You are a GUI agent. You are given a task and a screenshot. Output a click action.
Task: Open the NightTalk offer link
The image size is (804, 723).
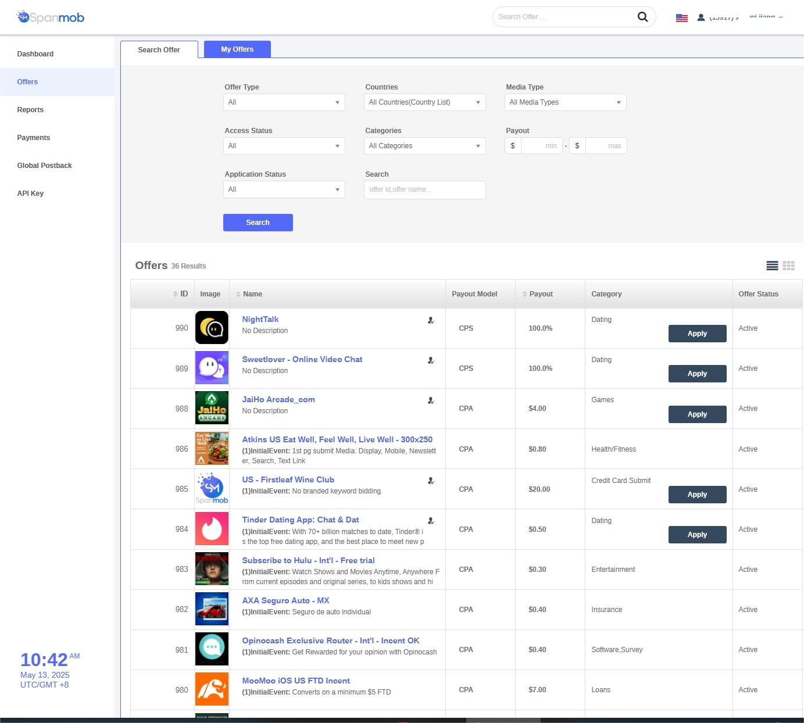pos(260,319)
